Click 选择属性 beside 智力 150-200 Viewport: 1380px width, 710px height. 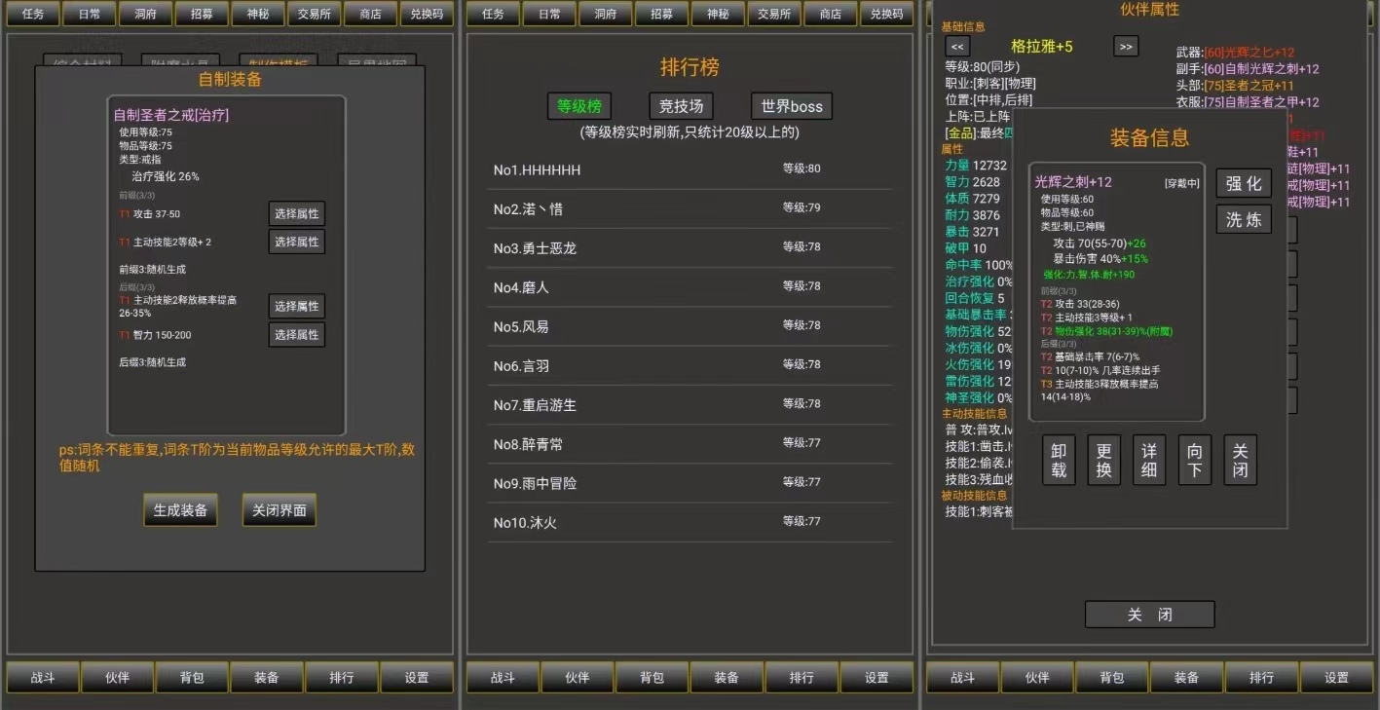[296, 335]
